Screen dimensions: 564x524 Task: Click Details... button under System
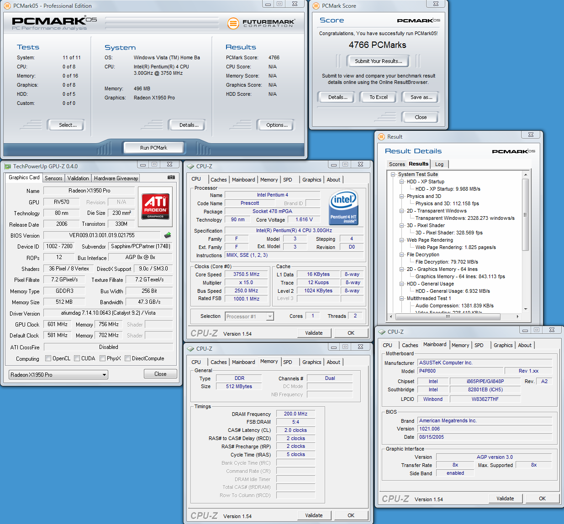pyautogui.click(x=189, y=125)
